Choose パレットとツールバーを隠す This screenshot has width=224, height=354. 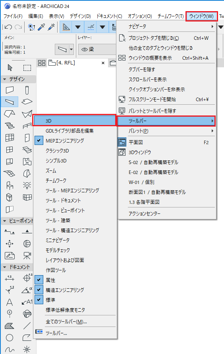166,111
